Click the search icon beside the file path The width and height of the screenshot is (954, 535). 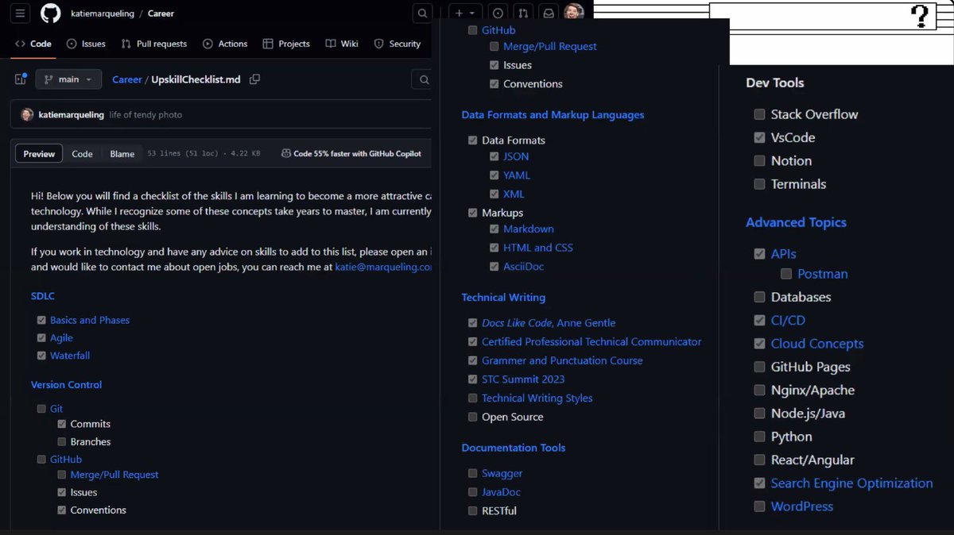tap(424, 79)
